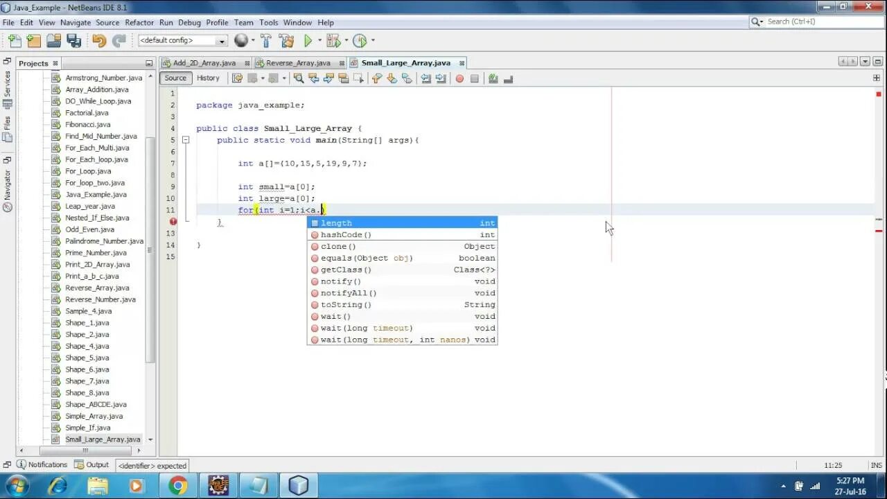Viewport: 887px width, 499px height.
Task: Open a new project via New Project icon
Action: pos(33,40)
